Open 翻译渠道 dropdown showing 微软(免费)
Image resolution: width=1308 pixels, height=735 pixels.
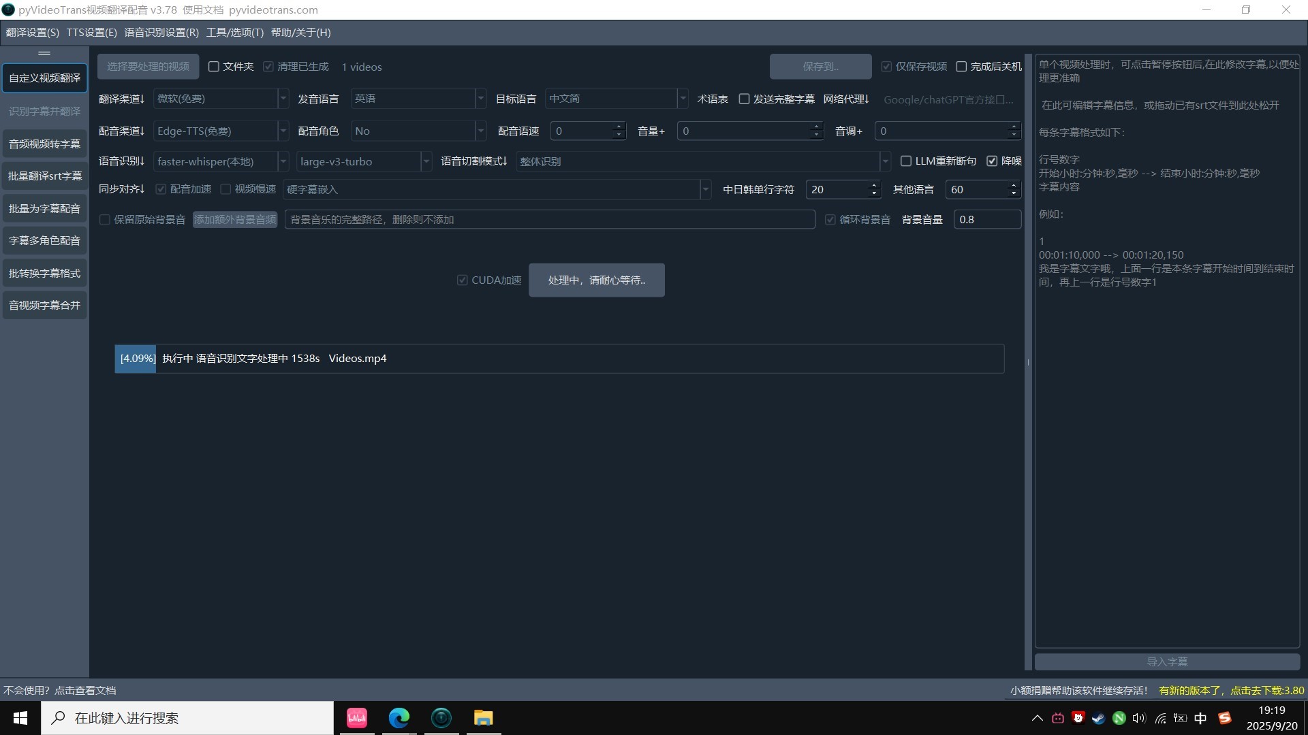point(221,99)
